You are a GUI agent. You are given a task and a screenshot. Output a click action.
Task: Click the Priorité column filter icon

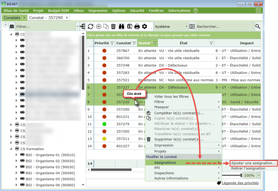click(112, 43)
